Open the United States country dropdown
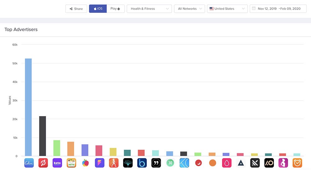The height and width of the screenshot is (170, 311). click(227, 9)
